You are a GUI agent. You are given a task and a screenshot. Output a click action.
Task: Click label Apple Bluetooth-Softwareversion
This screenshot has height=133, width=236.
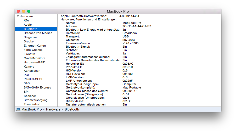84,16
